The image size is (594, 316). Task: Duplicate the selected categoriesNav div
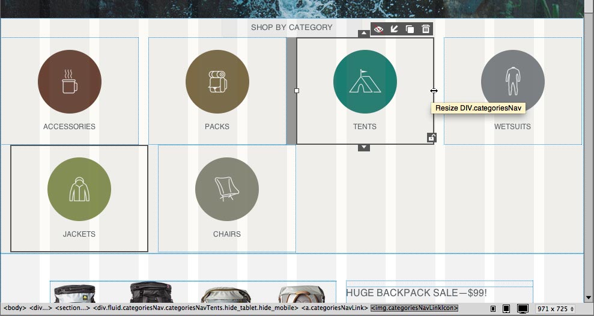pos(410,29)
